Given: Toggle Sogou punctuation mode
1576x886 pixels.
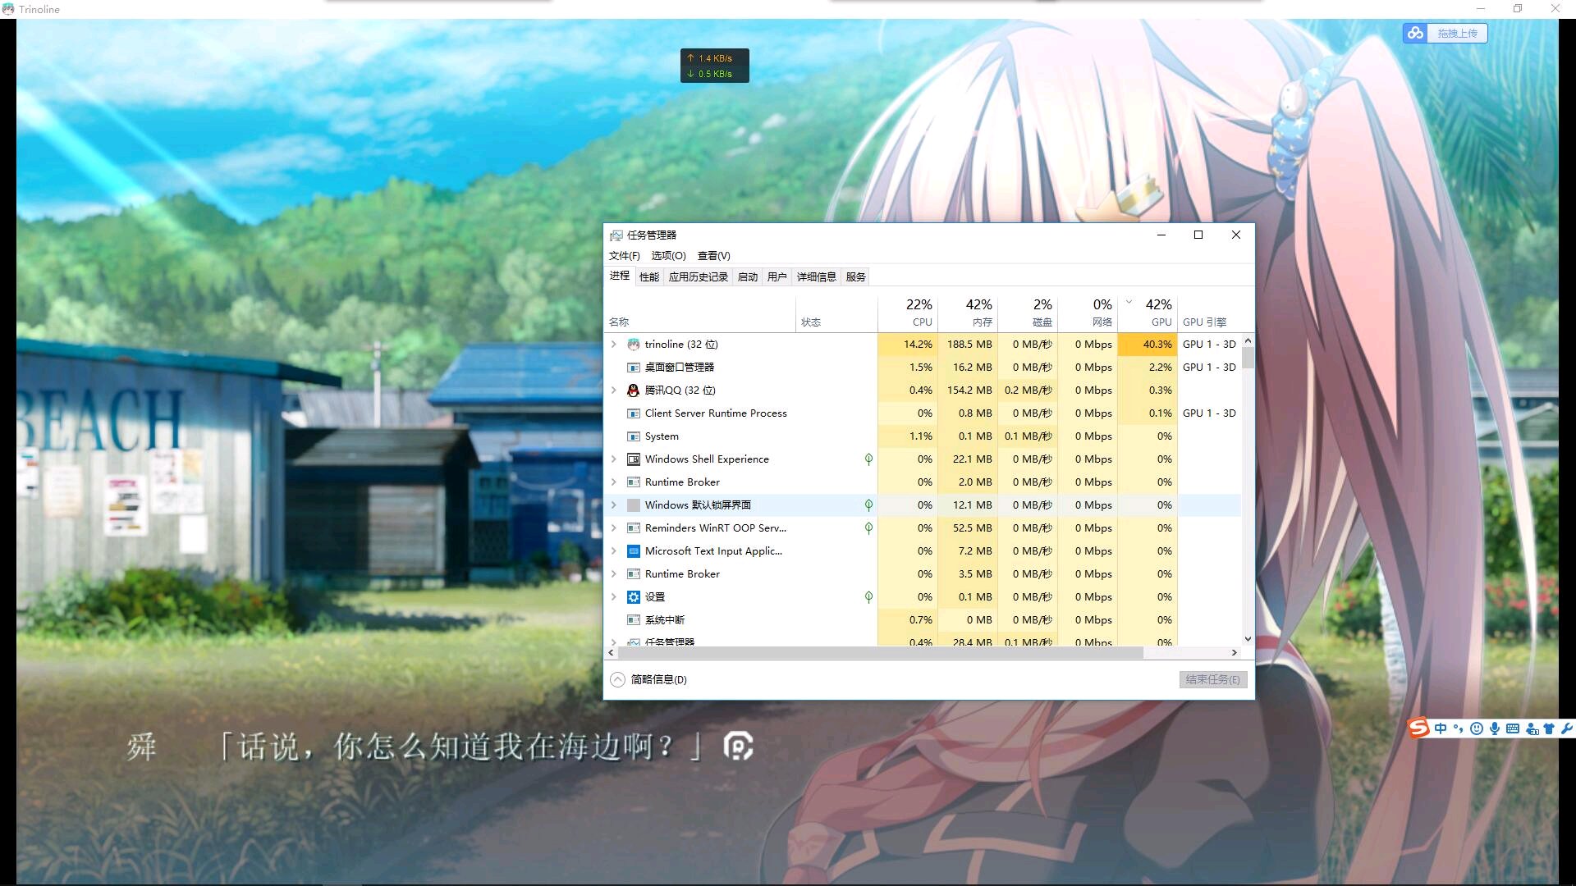Looking at the screenshot, I should click(x=1459, y=728).
